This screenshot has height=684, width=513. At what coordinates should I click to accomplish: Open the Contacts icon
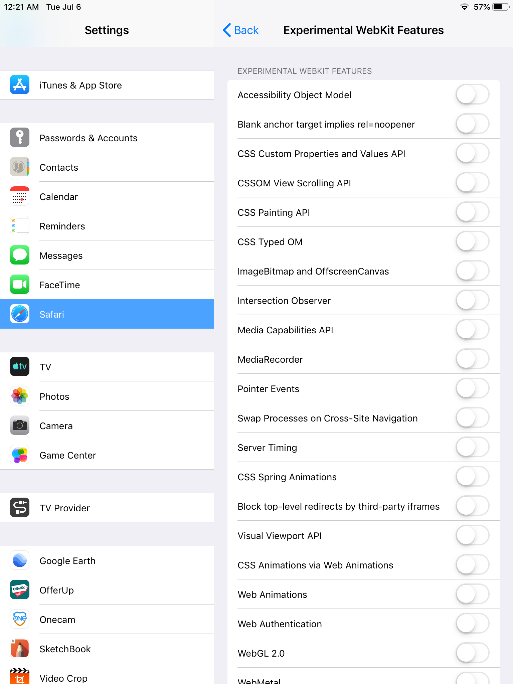pyautogui.click(x=20, y=167)
